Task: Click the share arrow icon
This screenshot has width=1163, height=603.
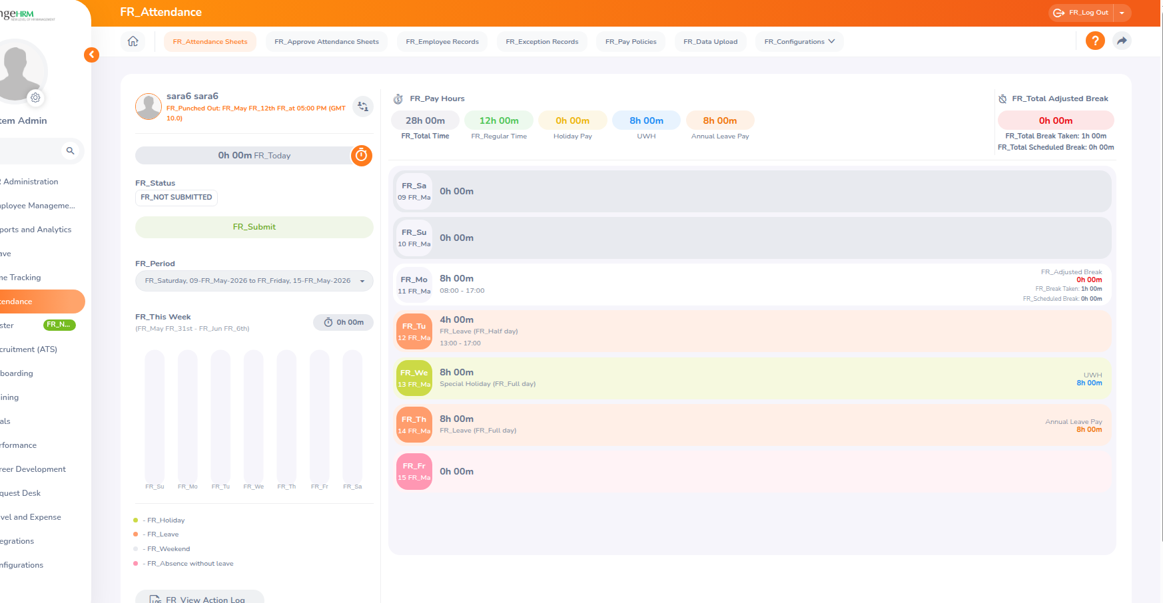Action: point(1122,41)
